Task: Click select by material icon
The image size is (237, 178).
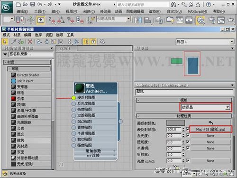Action: (x=102, y=42)
